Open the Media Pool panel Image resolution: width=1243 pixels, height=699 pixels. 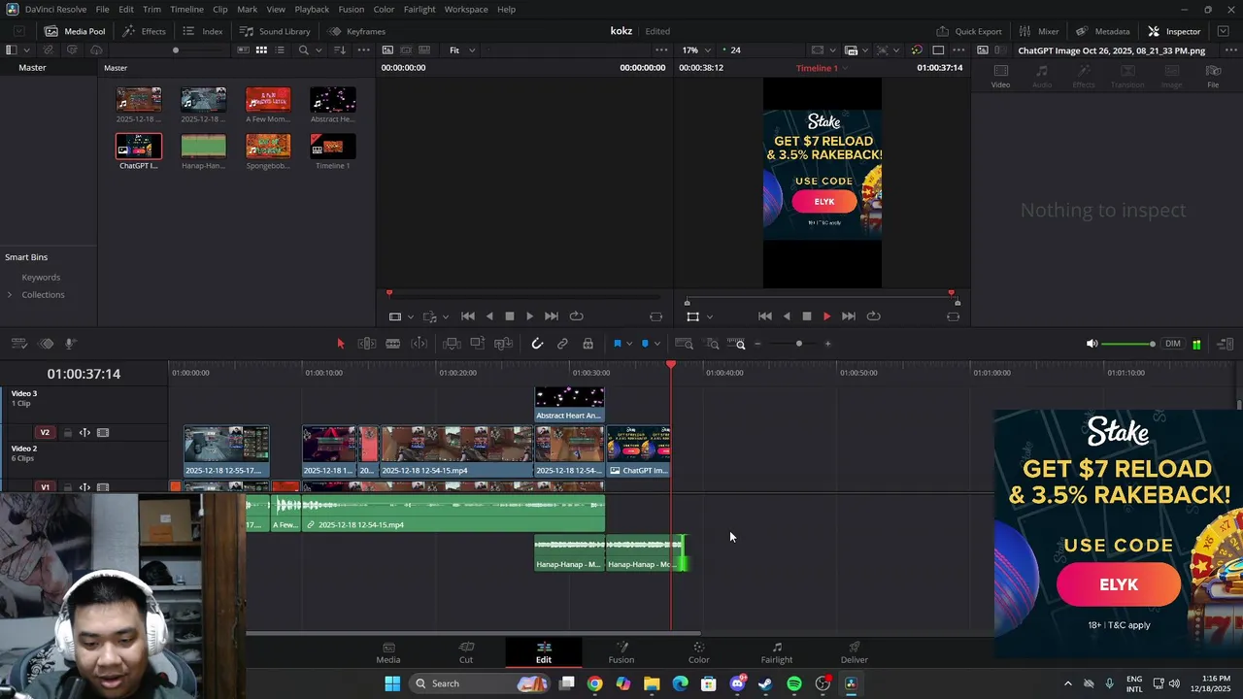(75, 31)
